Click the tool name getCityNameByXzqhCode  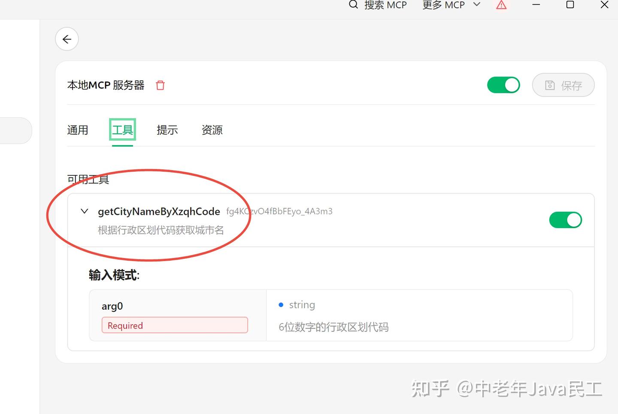click(159, 211)
